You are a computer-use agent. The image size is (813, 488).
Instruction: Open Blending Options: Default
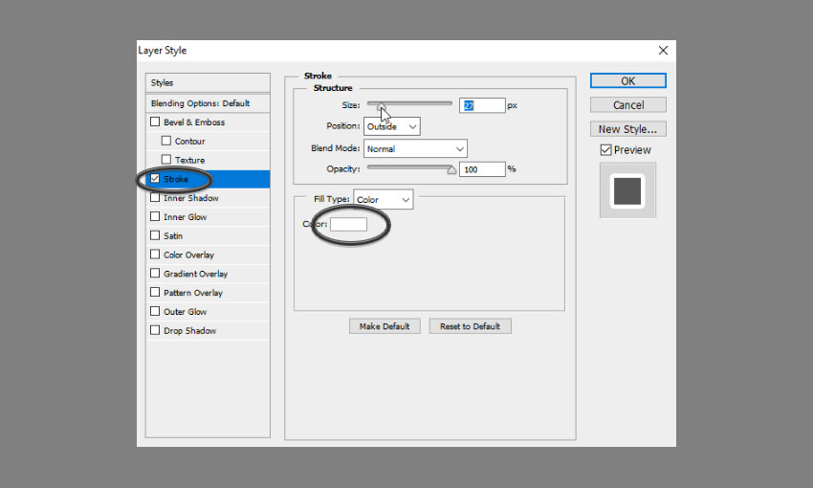(208, 103)
